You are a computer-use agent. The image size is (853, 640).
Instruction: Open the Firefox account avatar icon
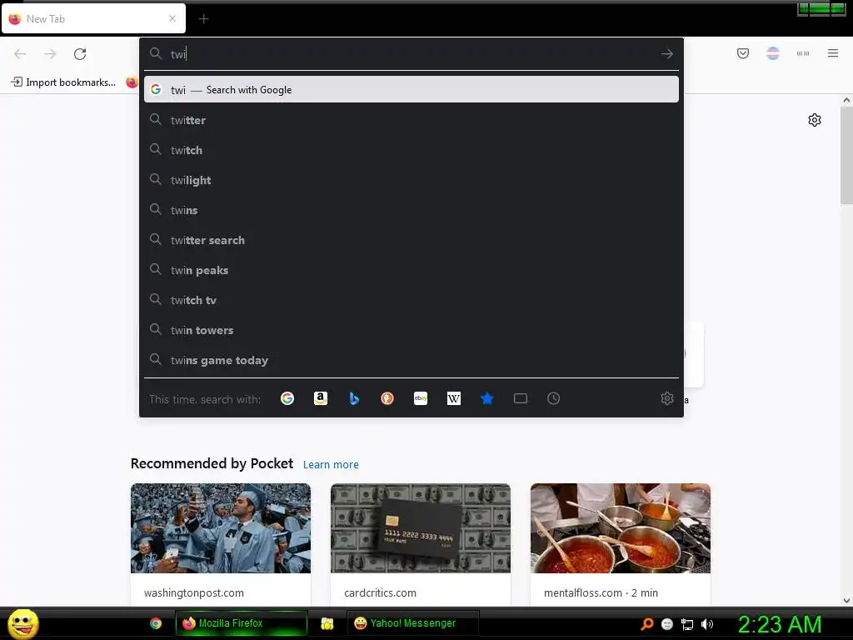773,53
